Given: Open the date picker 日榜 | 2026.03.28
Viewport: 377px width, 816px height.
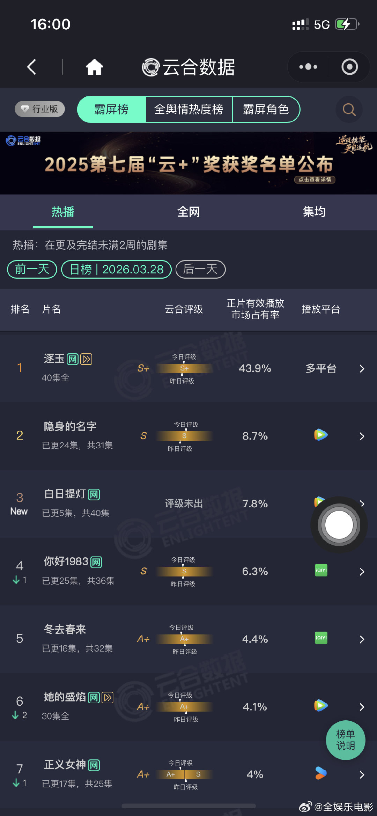Looking at the screenshot, I should tap(116, 269).
